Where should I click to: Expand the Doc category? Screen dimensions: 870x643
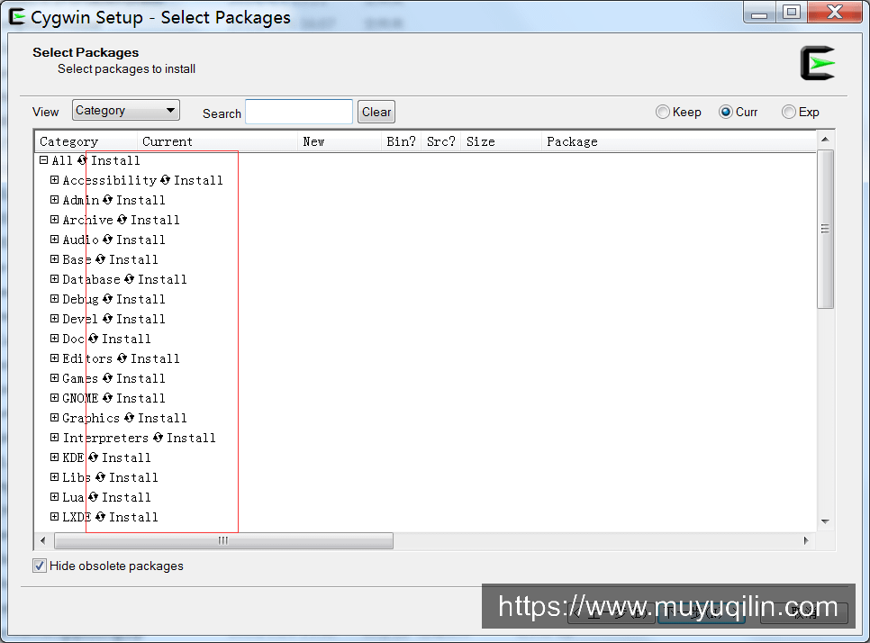(54, 339)
